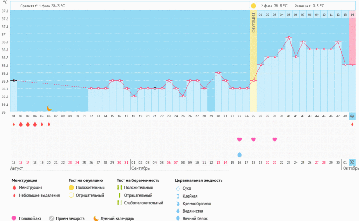Click the highlighted date 02 in October
The width and height of the screenshot is (359, 221).
pyautogui.click(x=352, y=162)
